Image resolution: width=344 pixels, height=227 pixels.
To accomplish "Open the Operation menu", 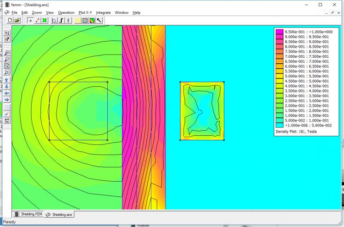I will pos(66,12).
